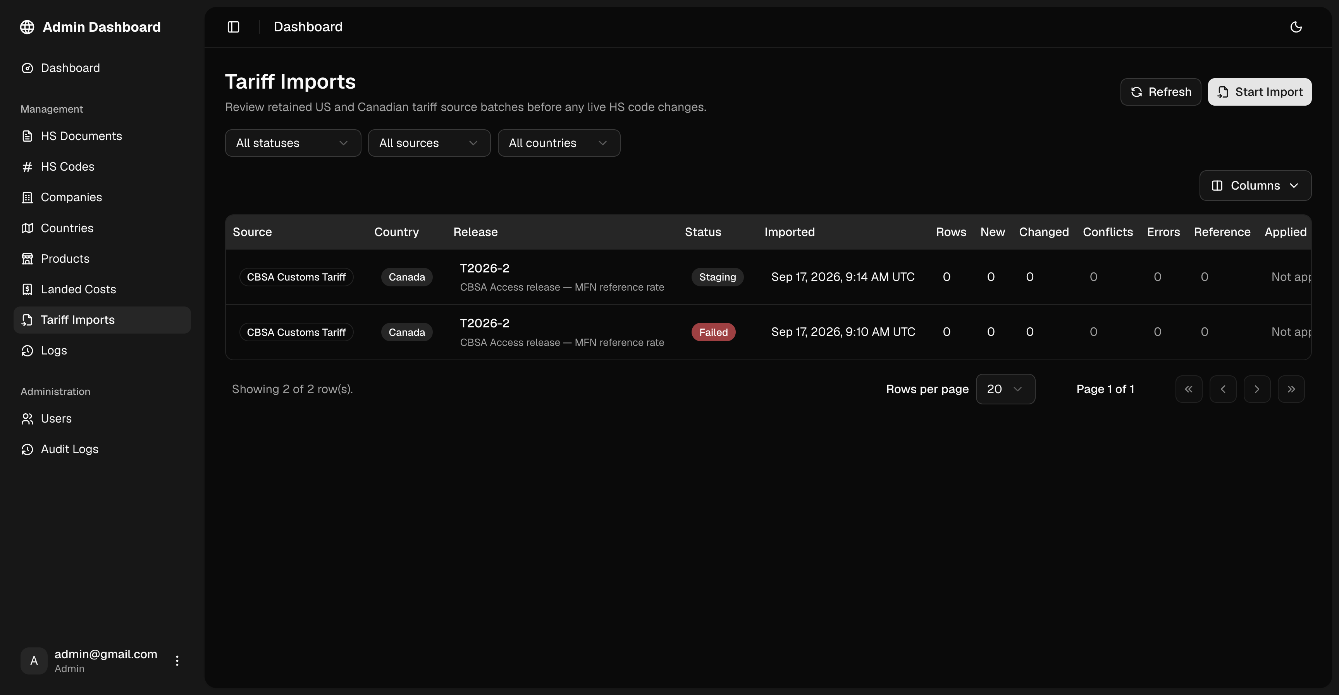Image resolution: width=1339 pixels, height=695 pixels.
Task: Open HS Codes in sidebar
Action: click(x=102, y=167)
